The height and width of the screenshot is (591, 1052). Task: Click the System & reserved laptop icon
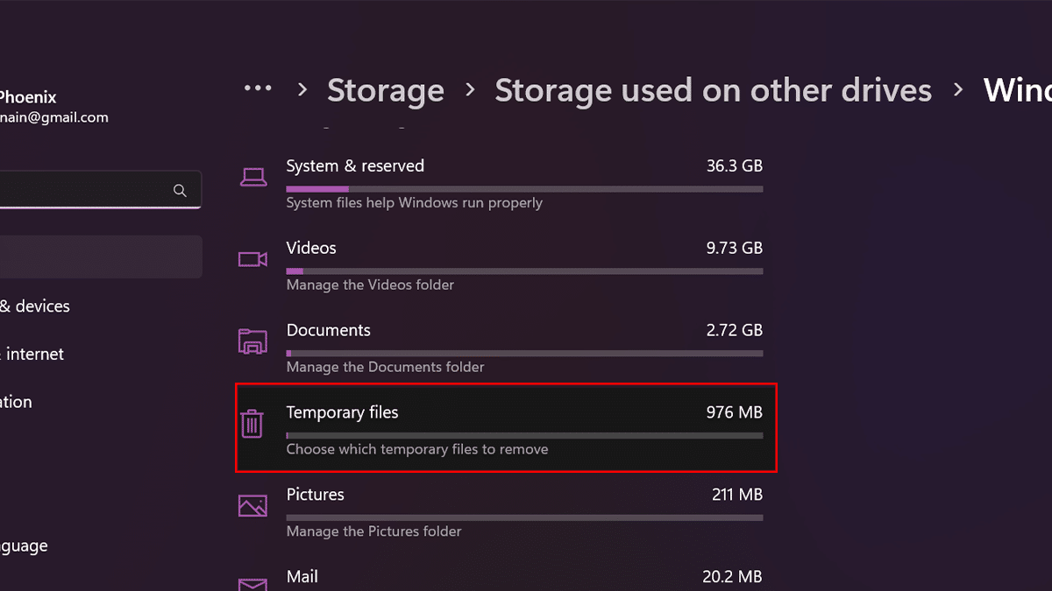(x=253, y=178)
